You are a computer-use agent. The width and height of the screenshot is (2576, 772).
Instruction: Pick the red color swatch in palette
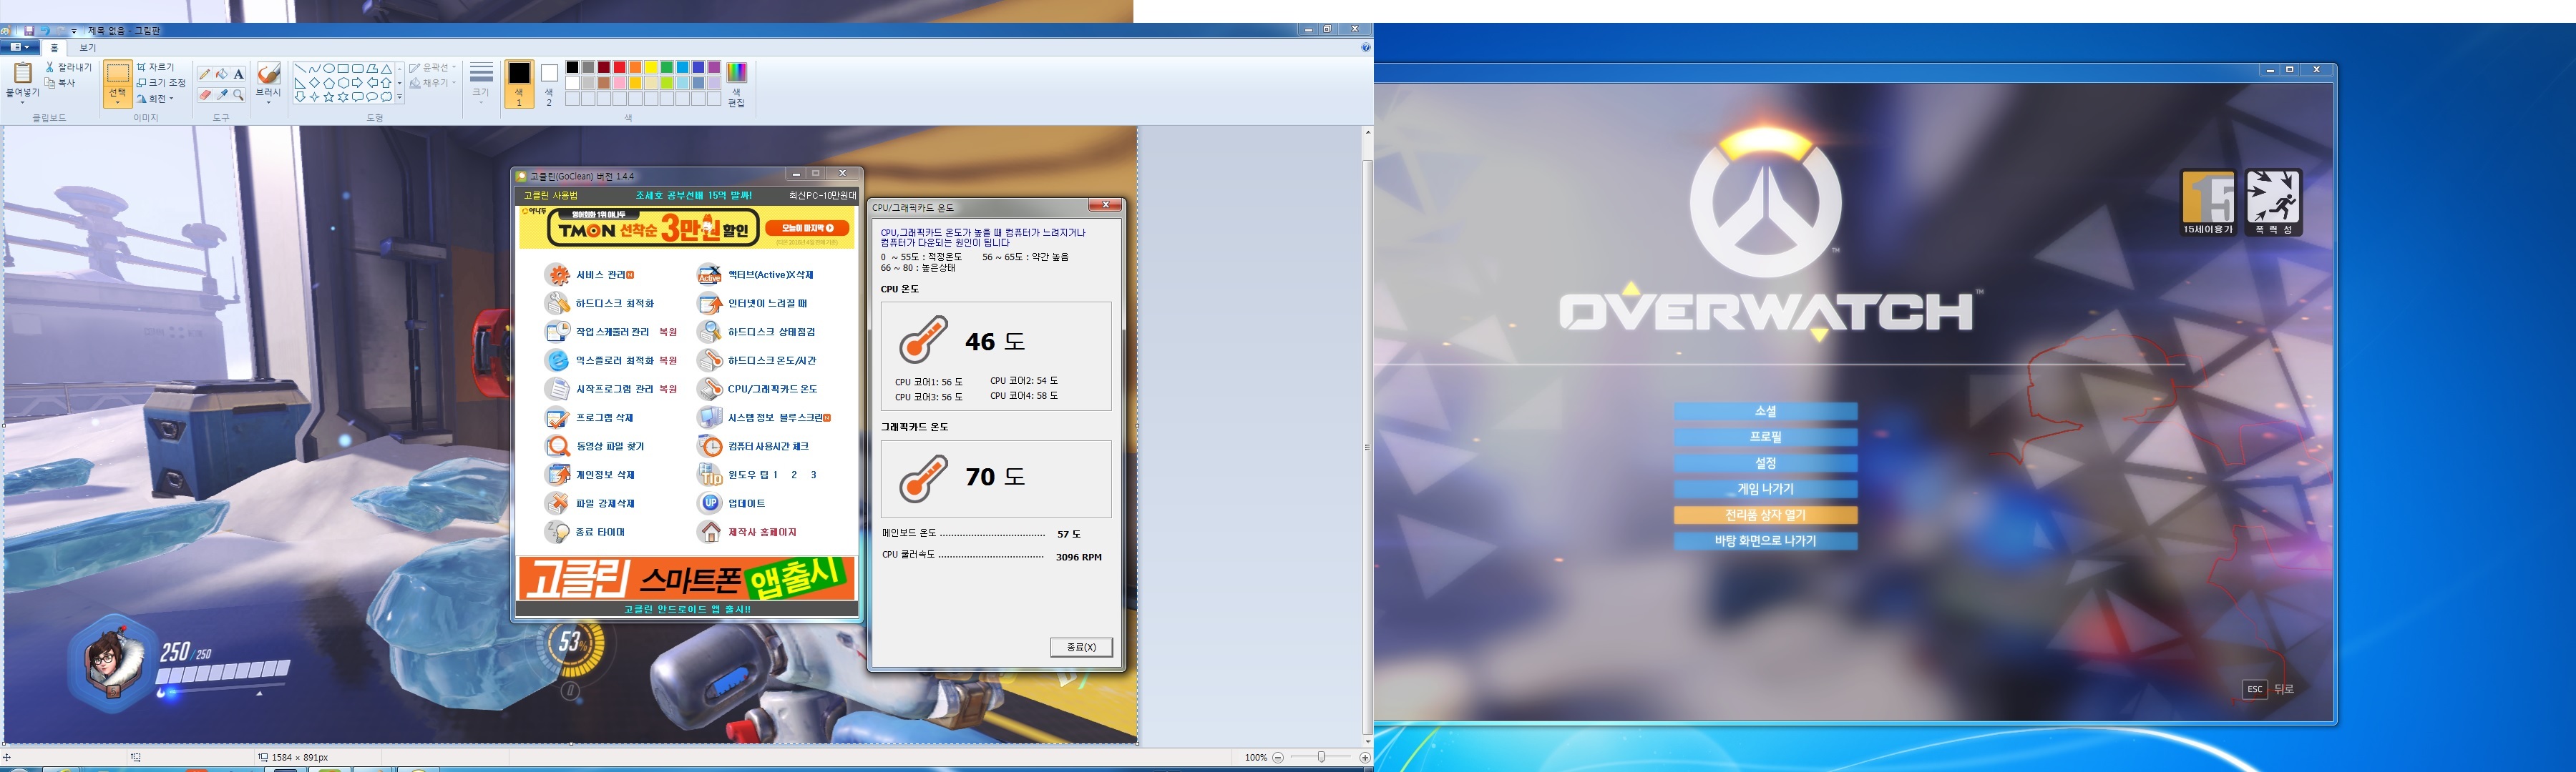coord(620,67)
